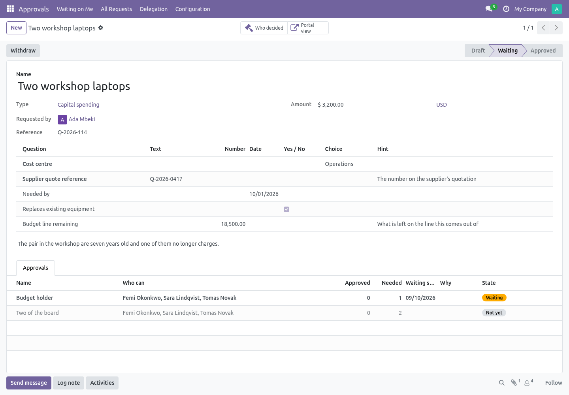This screenshot has height=395, width=569.
Task: Select Waiting status stage
Action: click(508, 51)
